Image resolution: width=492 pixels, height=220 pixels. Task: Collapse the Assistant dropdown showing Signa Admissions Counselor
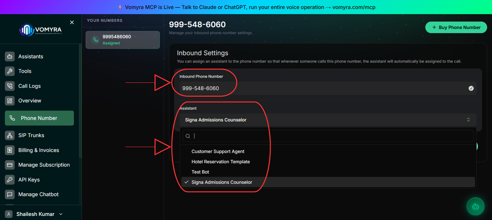pos(328,120)
